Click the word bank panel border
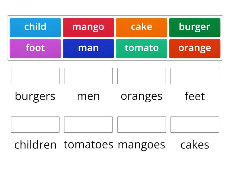The height and width of the screenshot is (173, 230). 115,16
